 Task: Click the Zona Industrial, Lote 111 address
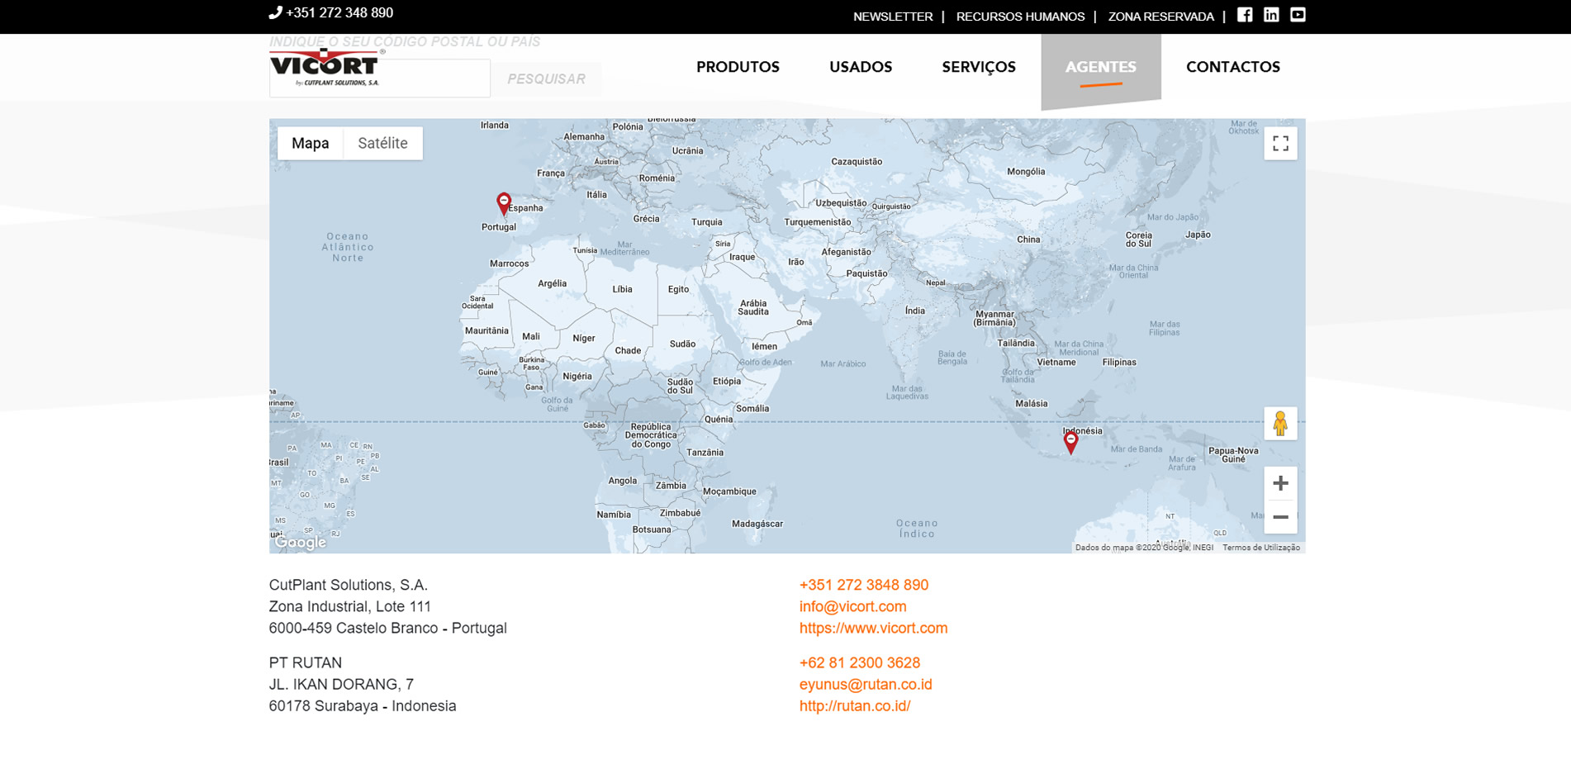(x=349, y=606)
